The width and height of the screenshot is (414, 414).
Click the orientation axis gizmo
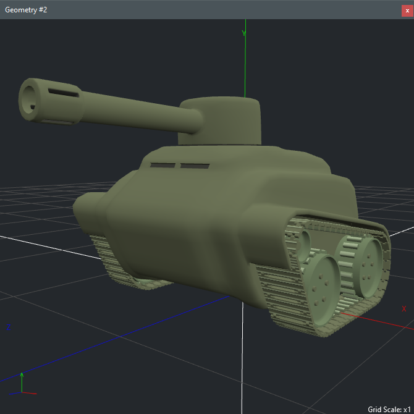[x=22, y=384]
